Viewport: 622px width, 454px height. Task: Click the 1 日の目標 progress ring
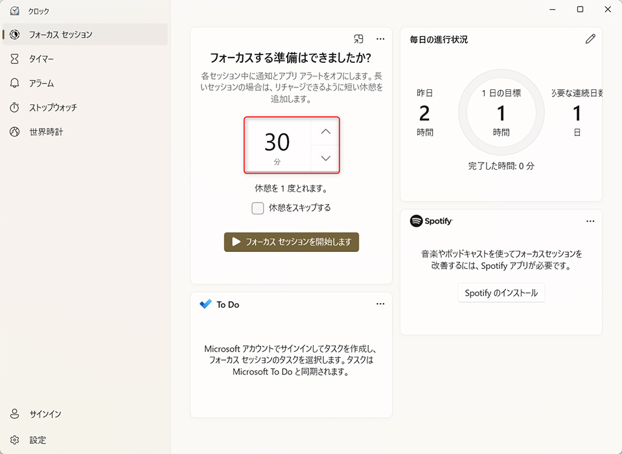point(501,112)
